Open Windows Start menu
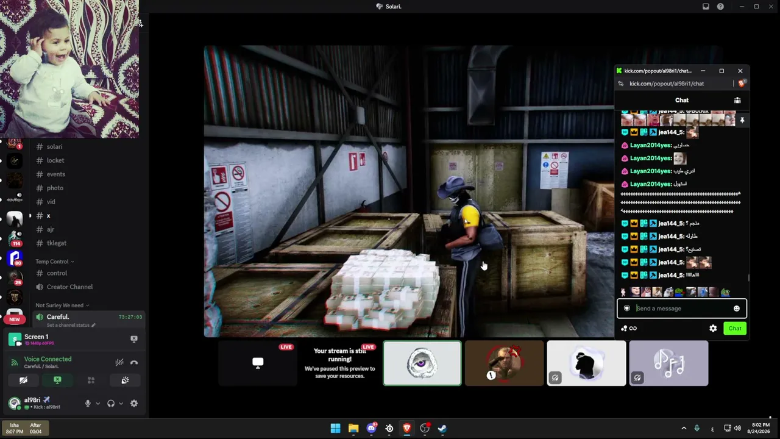 (x=335, y=428)
